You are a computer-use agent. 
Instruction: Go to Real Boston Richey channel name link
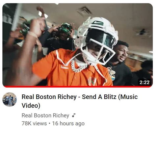pyautogui.click(x=45, y=115)
